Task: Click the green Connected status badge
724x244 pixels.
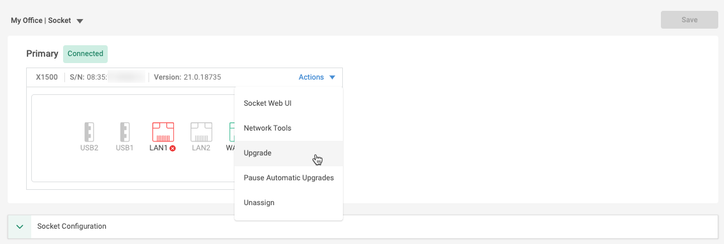Action: tap(85, 54)
